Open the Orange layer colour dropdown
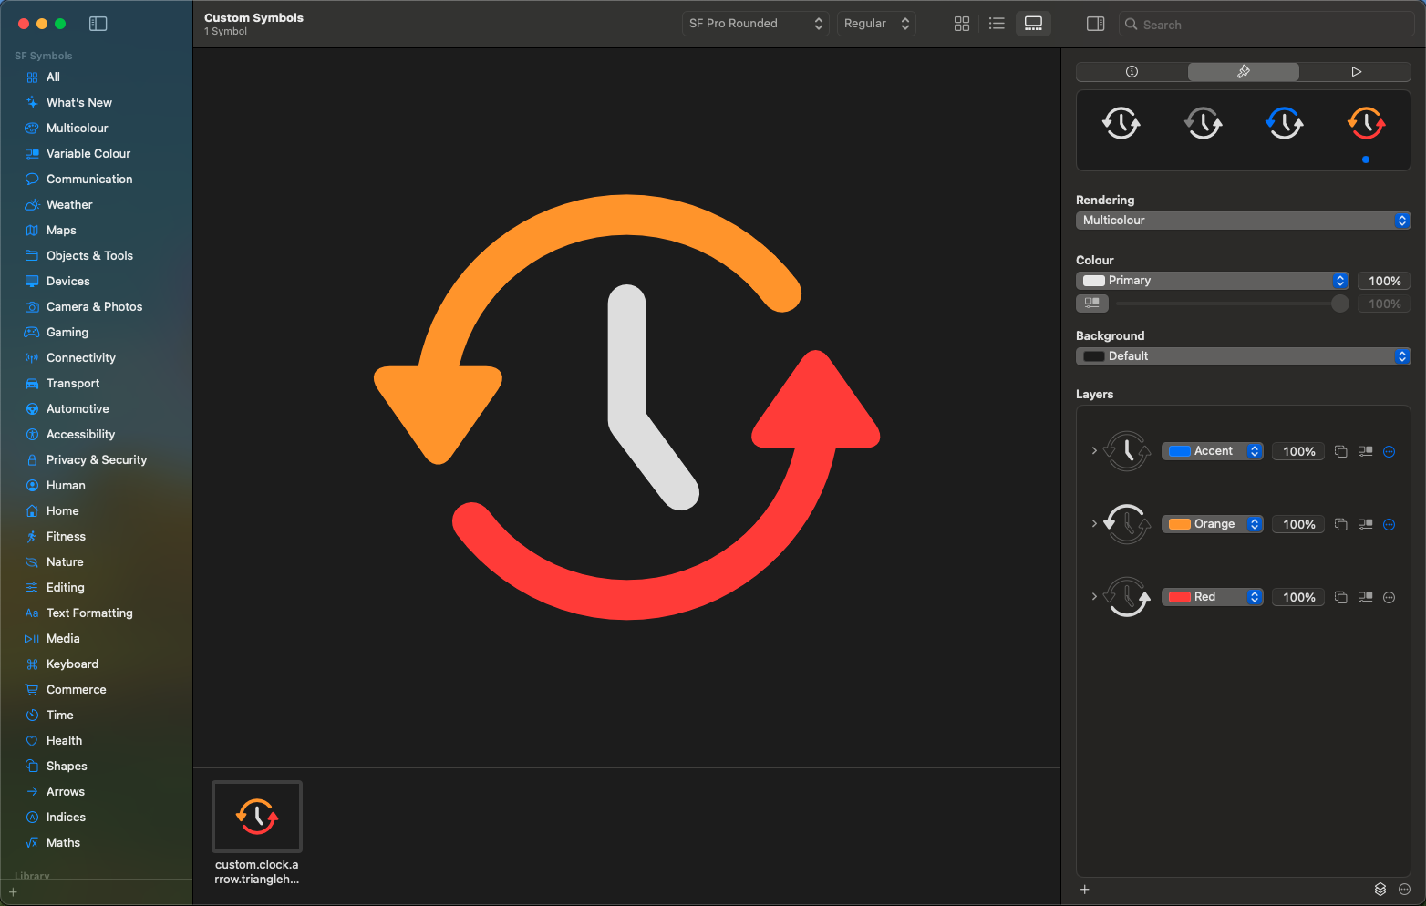 point(1212,524)
